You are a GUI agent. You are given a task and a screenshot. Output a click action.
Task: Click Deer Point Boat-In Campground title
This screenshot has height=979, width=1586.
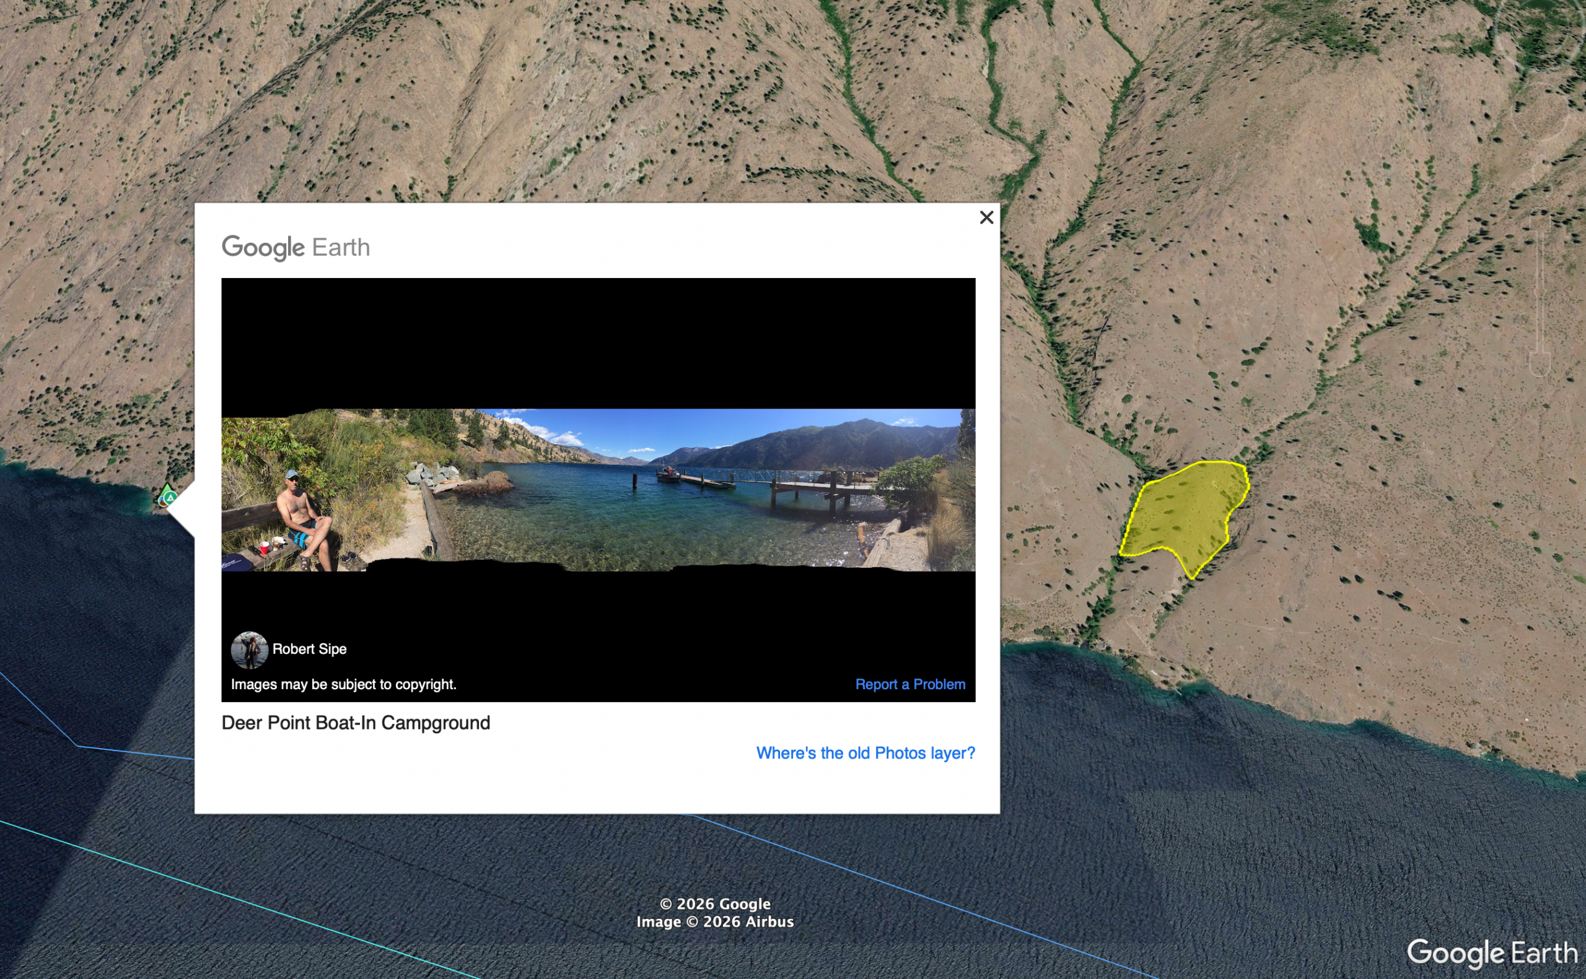point(356,723)
